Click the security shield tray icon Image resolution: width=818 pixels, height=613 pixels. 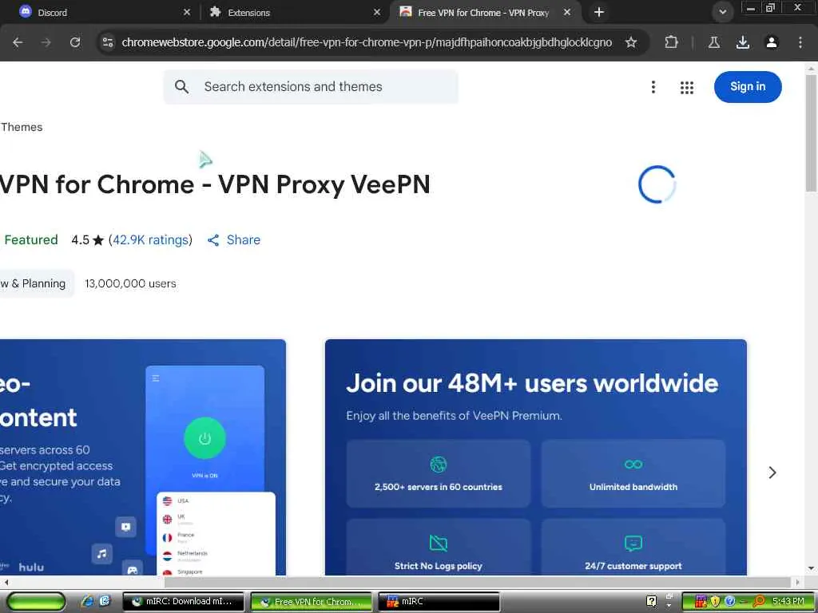pyautogui.click(x=716, y=601)
